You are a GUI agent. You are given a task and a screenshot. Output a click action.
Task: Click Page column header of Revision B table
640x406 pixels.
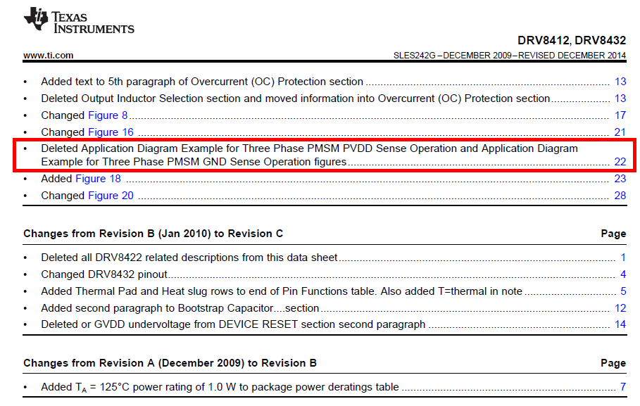pos(613,363)
